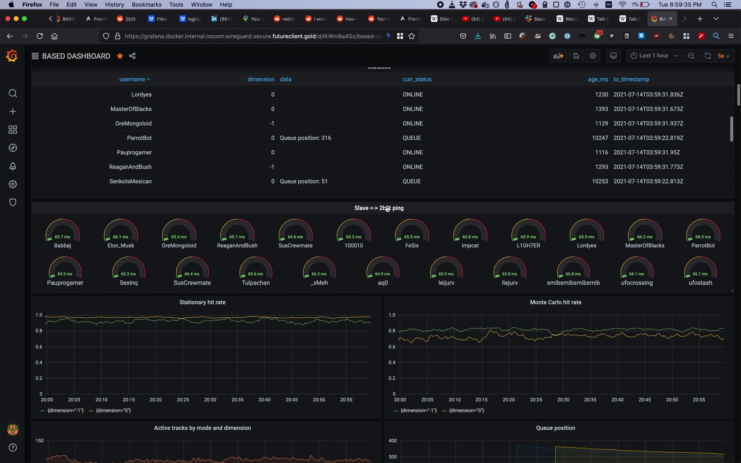Click the Create plus icon in sidebar
The image size is (741, 463).
tap(13, 112)
